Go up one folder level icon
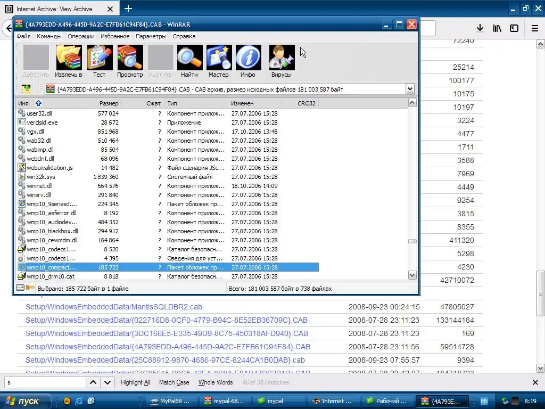The width and height of the screenshot is (545, 409). [26, 89]
